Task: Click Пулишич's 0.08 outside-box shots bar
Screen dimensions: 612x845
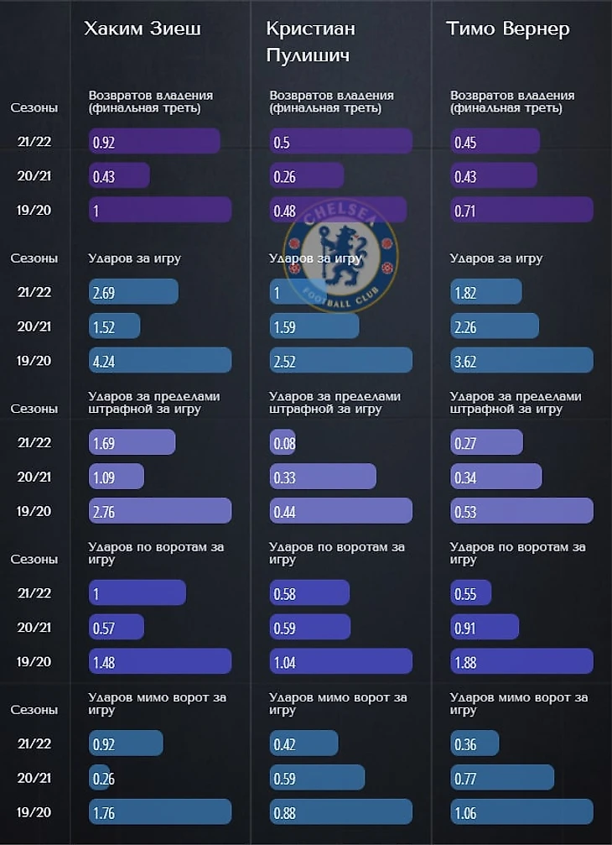Action: (x=283, y=442)
